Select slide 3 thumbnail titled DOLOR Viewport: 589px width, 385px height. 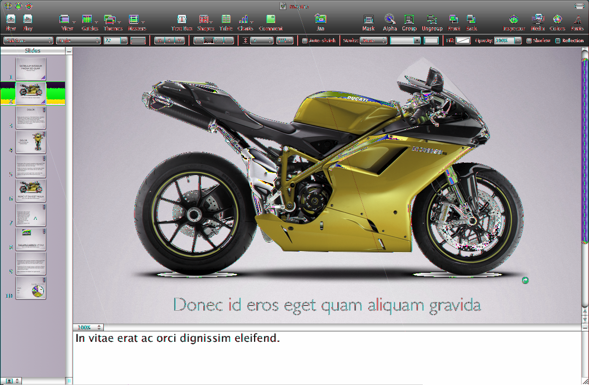point(31,118)
